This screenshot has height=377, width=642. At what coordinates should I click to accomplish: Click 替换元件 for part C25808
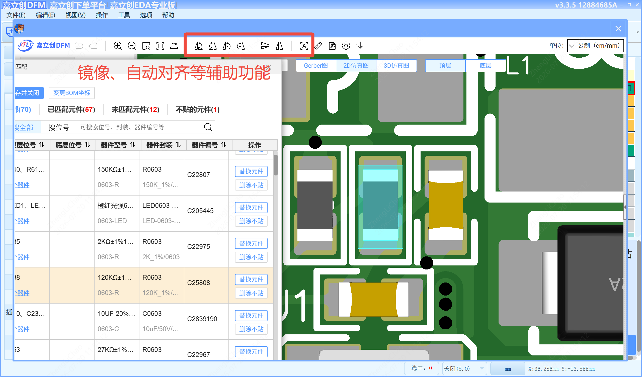(x=251, y=279)
